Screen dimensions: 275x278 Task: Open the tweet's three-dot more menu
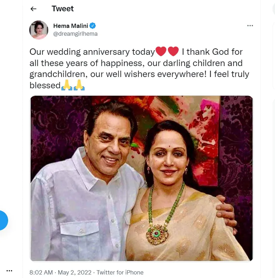(x=250, y=26)
